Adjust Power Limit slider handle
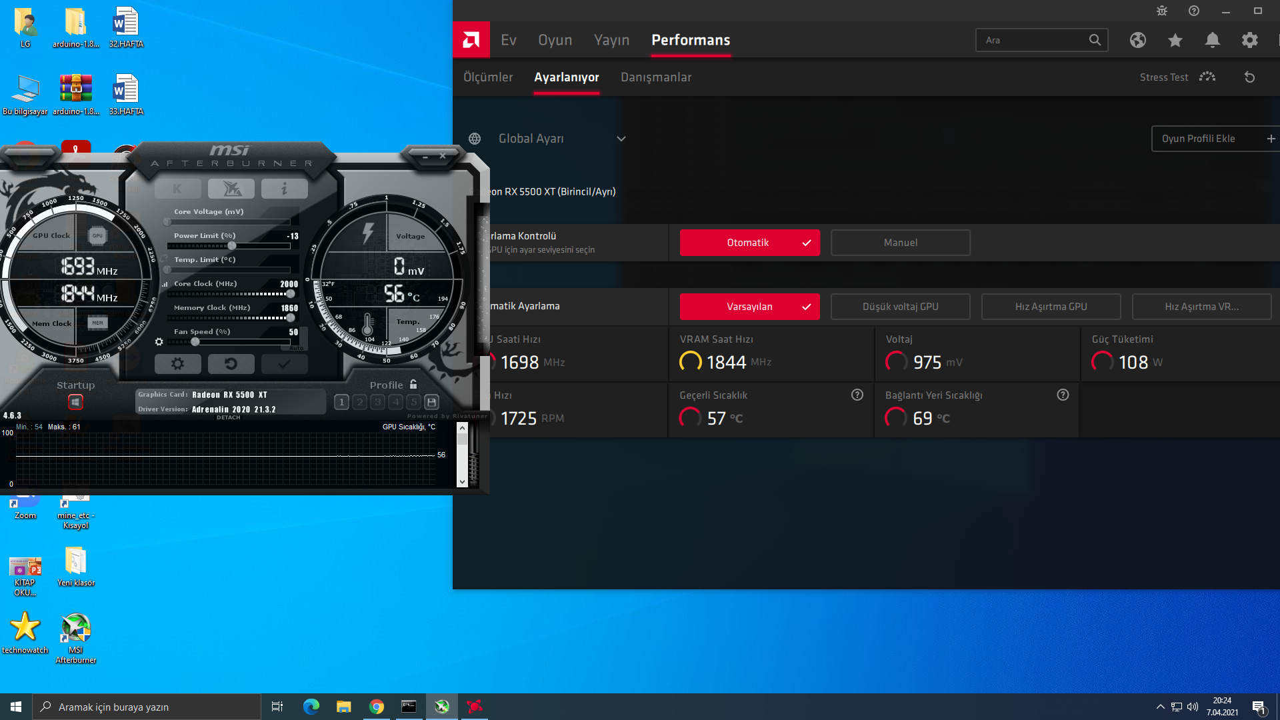 coord(231,246)
